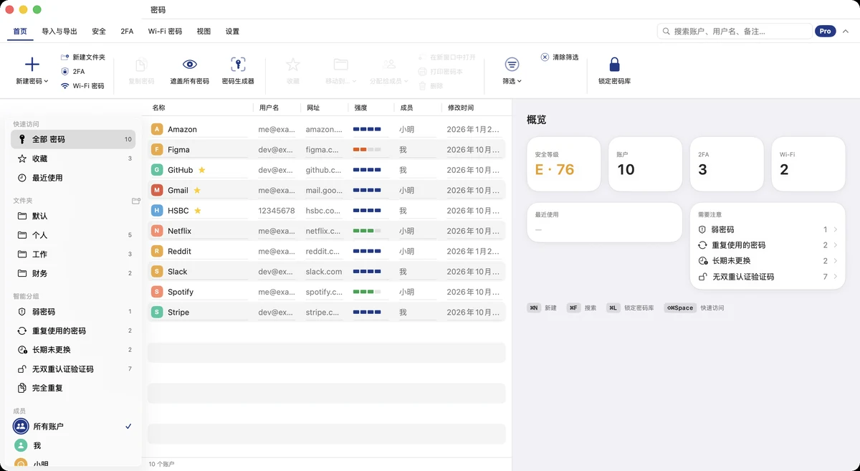The image size is (860, 471).
Task: Select member 我 in the sidebar
Action: click(73, 445)
